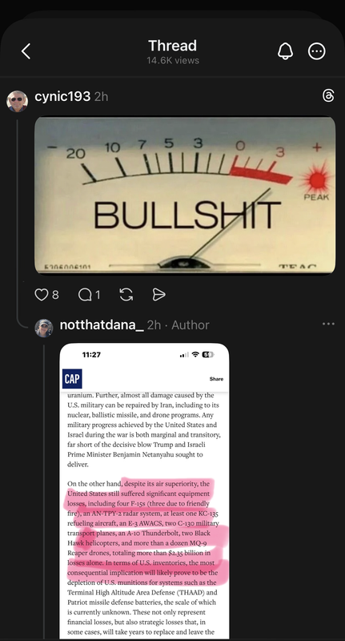The width and height of the screenshot is (345, 641).
Task: Tap the Thread title header
Action: 172,46
